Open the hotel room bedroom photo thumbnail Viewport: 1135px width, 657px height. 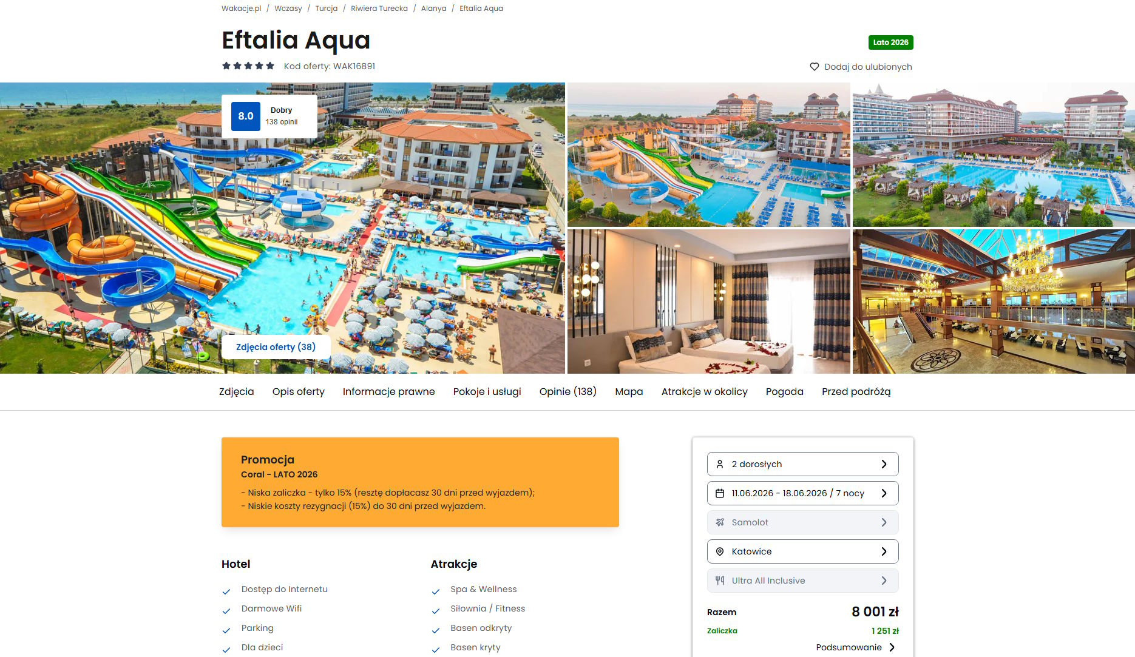click(x=708, y=302)
